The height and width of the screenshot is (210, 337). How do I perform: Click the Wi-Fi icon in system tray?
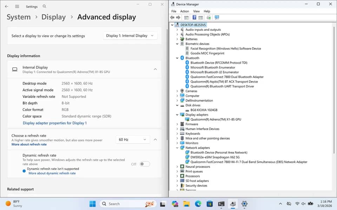coord(297,204)
